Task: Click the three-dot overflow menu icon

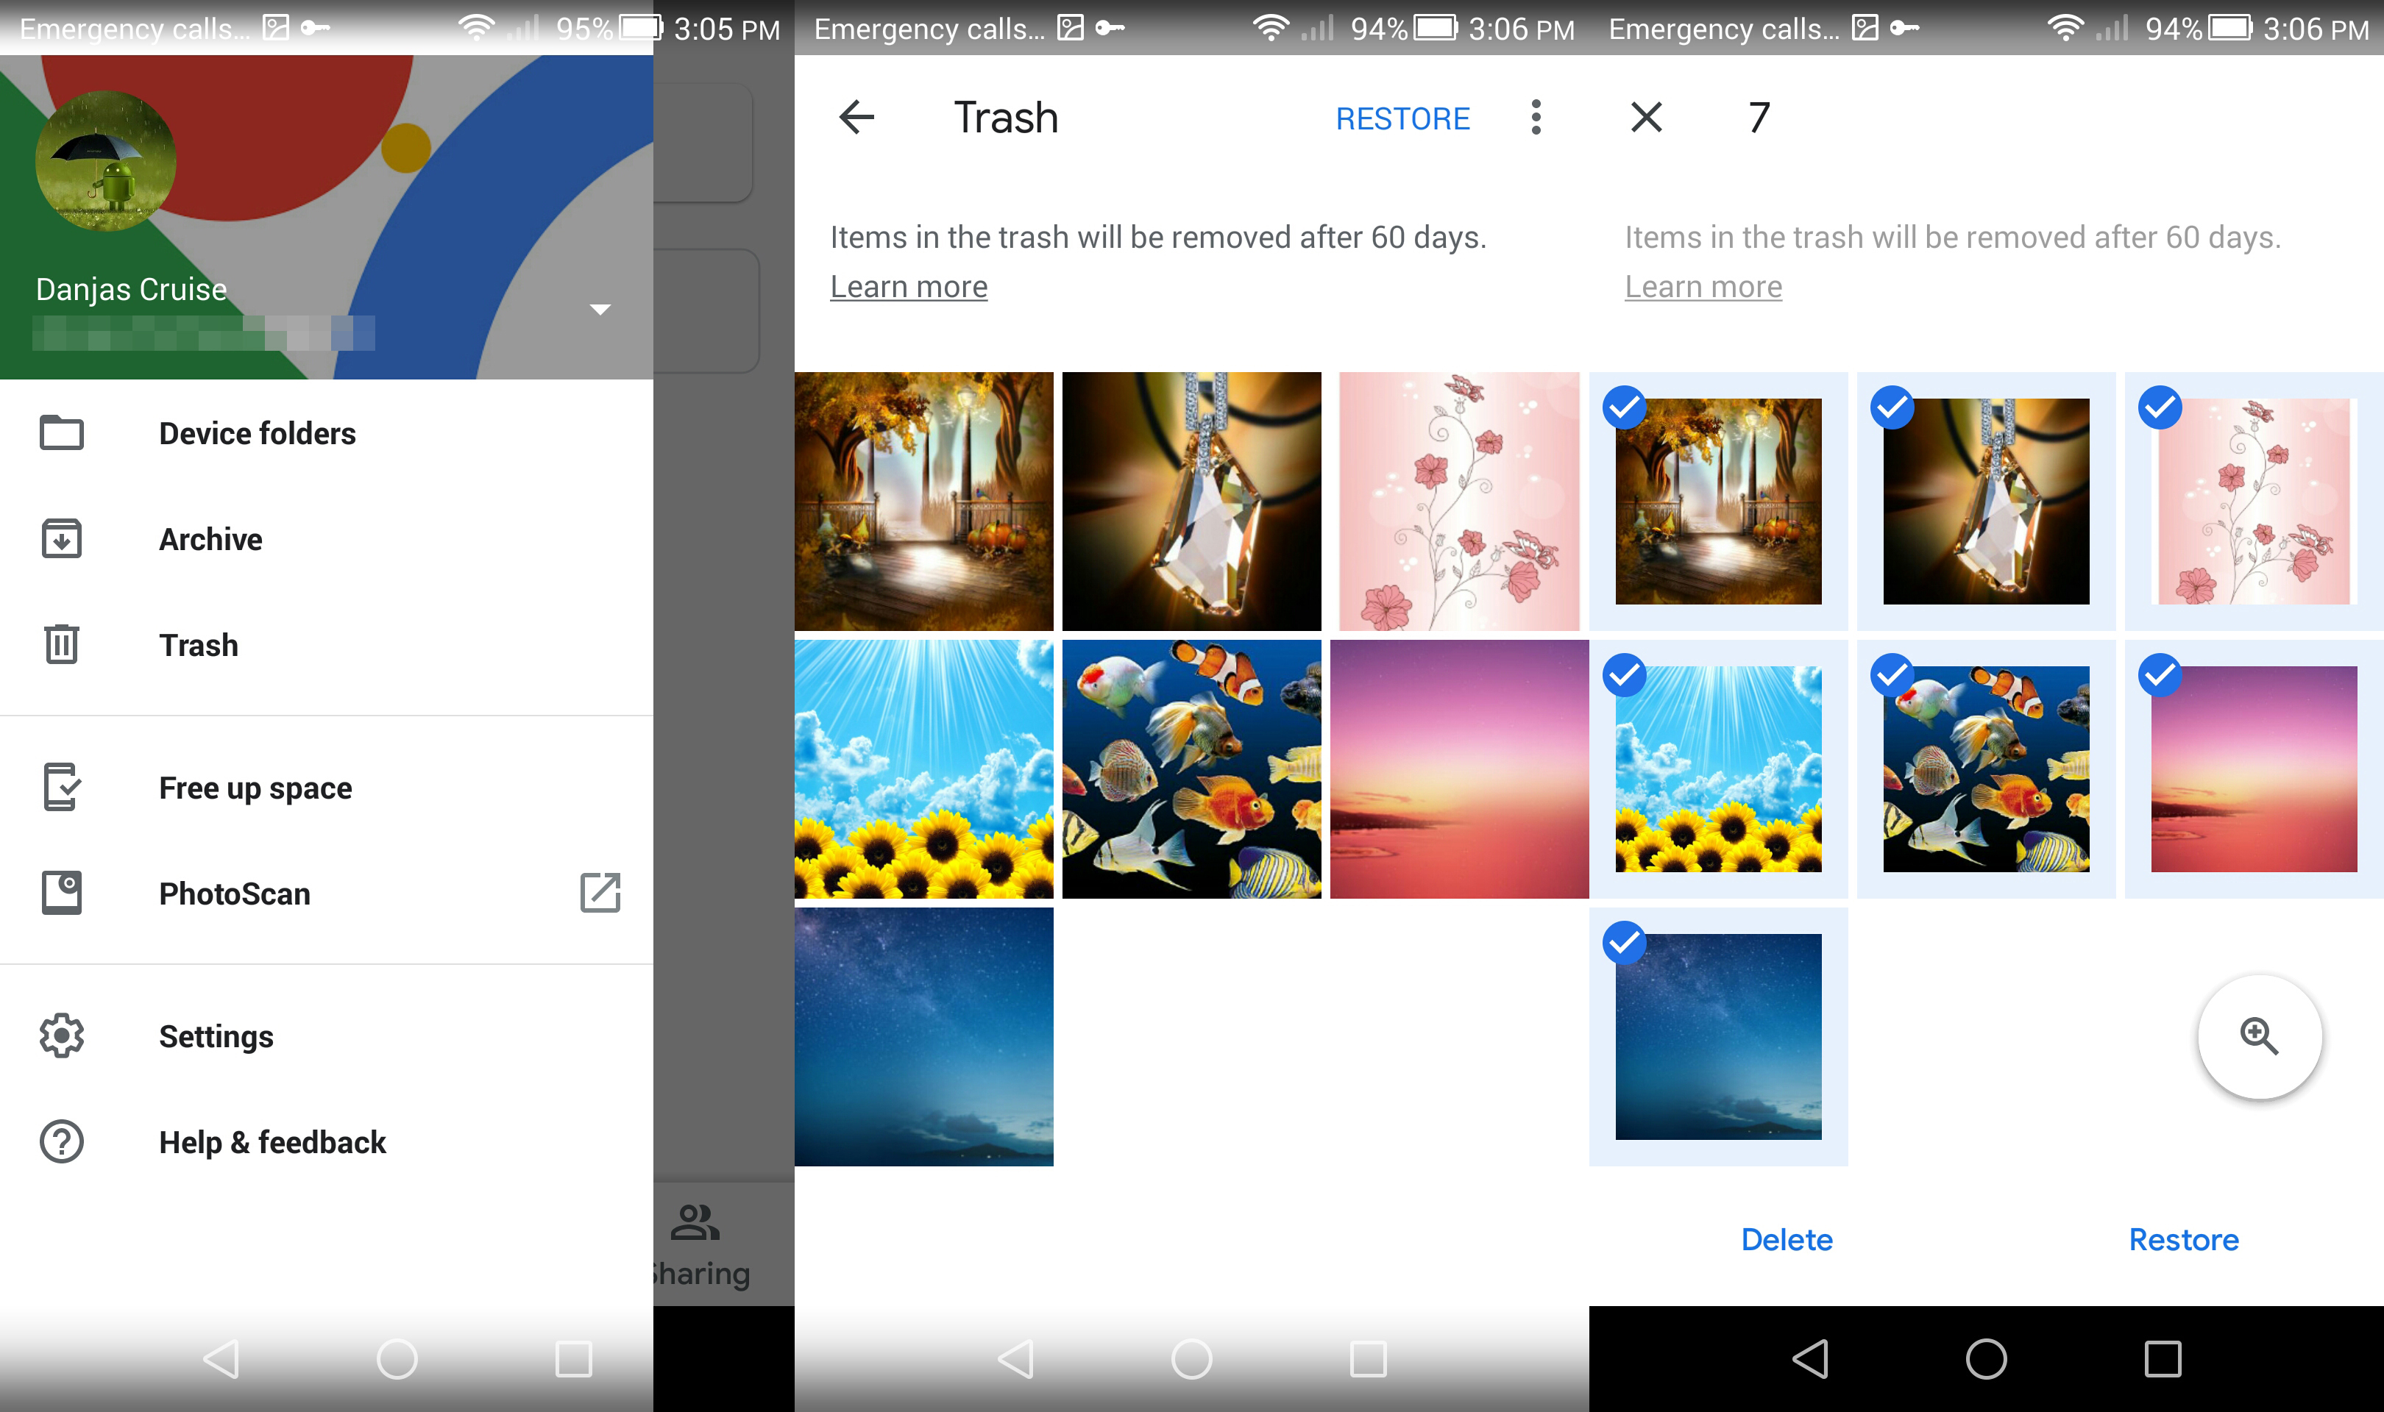Action: coord(1532,116)
